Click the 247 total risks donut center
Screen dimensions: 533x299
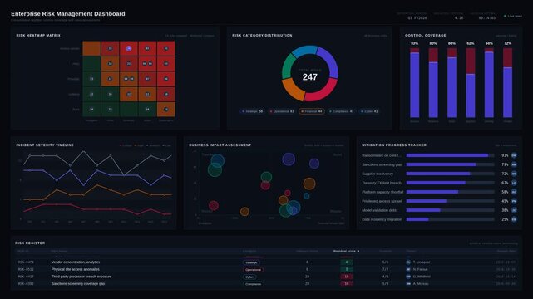point(310,76)
